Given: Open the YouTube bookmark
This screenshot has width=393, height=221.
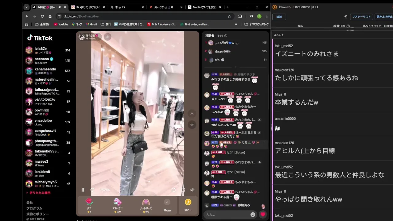Looking at the screenshot, I should (61, 24).
